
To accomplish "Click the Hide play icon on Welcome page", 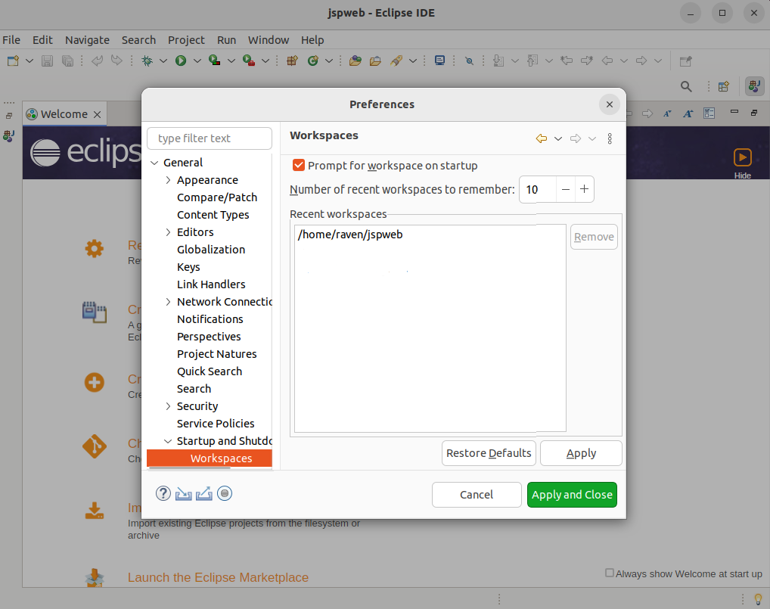I will [x=743, y=157].
